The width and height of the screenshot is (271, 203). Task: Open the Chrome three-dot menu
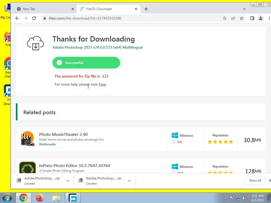point(269,18)
